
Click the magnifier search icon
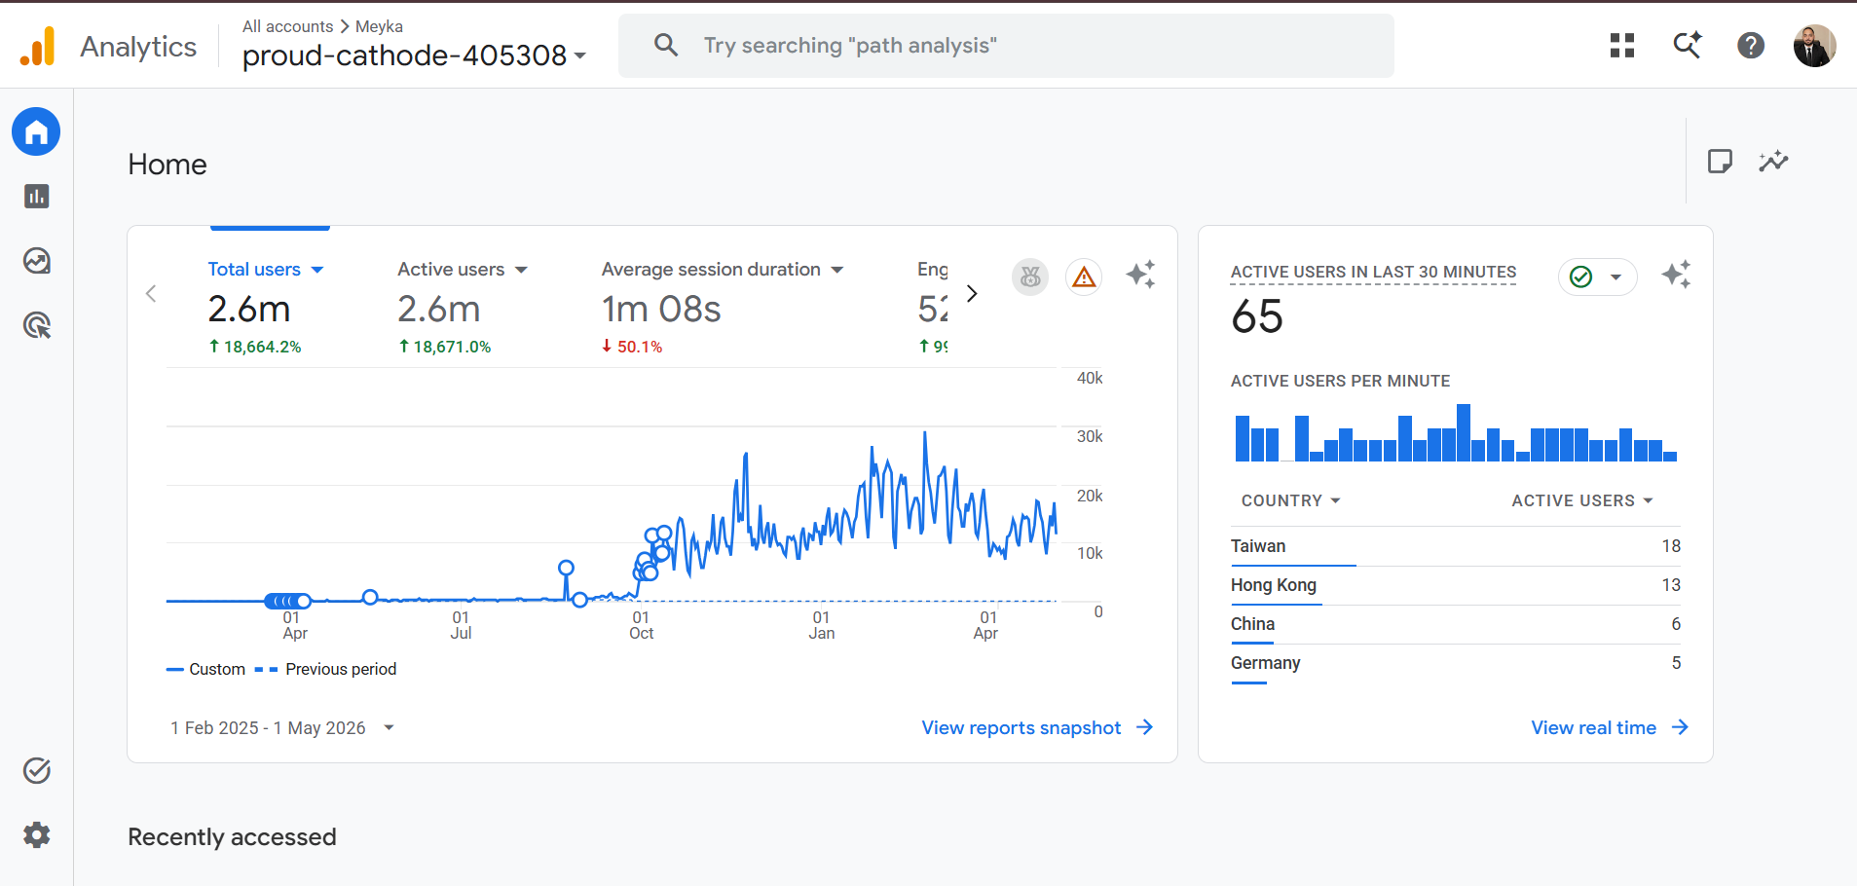(x=666, y=45)
